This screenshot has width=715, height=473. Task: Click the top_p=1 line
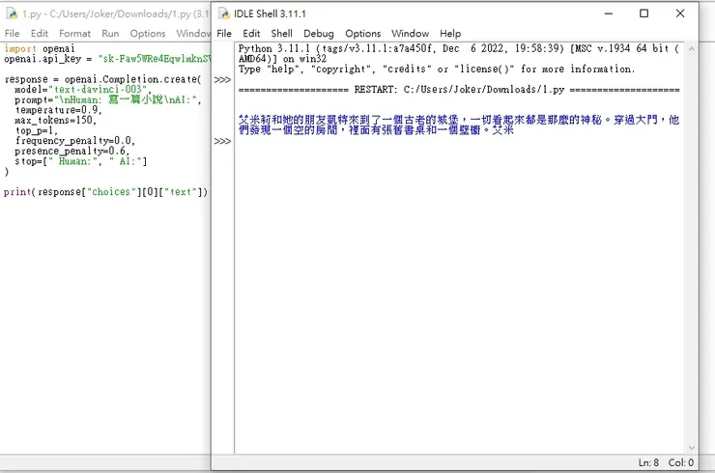(x=36, y=130)
